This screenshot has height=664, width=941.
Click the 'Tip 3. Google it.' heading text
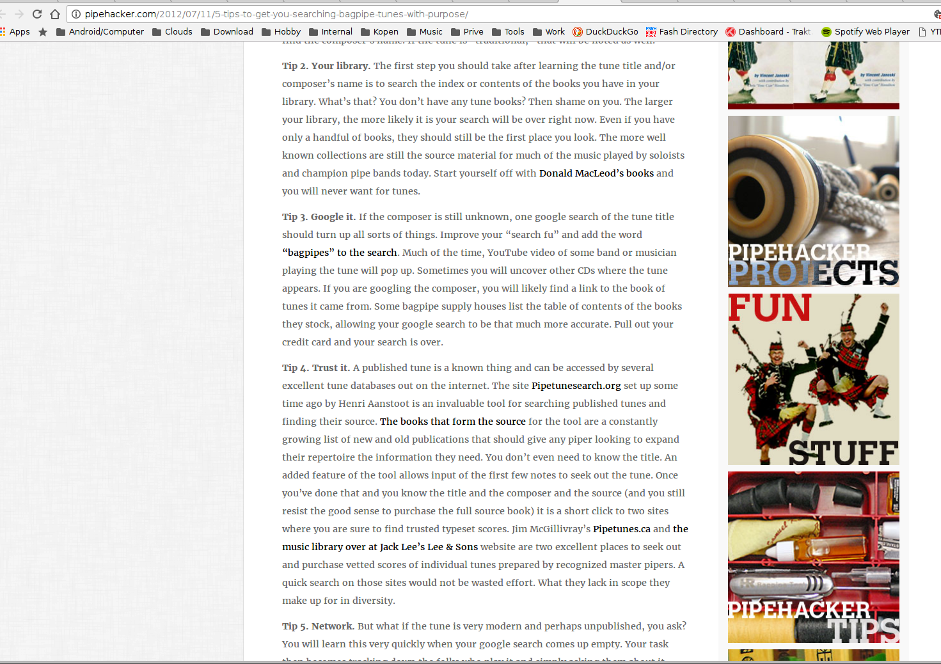tap(319, 217)
